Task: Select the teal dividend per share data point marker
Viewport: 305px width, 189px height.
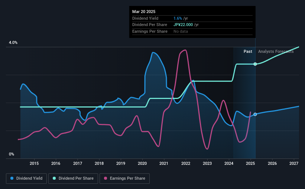Action: pyautogui.click(x=255, y=64)
